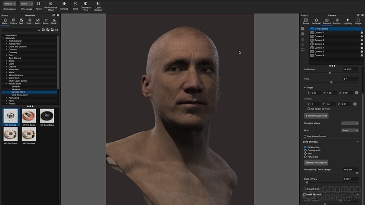Screen dimensions: 365x205
Task: Open the Geometry View
Action: tap(86, 6)
